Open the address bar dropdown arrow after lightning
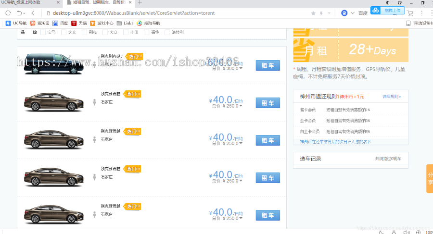 (x=329, y=13)
